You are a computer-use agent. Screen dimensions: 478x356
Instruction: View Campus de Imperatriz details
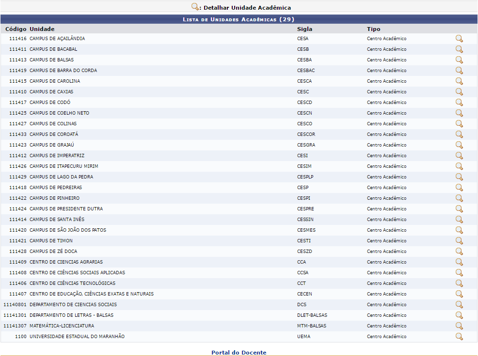pos(459,156)
